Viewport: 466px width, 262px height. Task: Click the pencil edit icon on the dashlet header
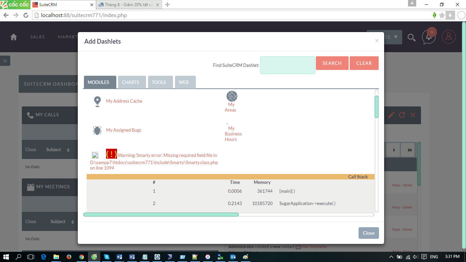pyautogui.click(x=391, y=115)
